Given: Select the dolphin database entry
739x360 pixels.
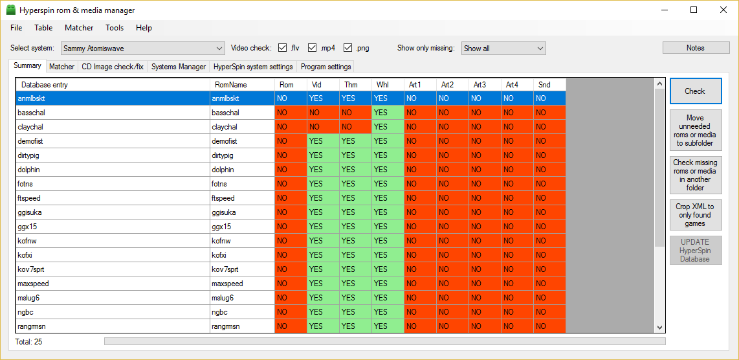Looking at the screenshot, I should pos(113,170).
